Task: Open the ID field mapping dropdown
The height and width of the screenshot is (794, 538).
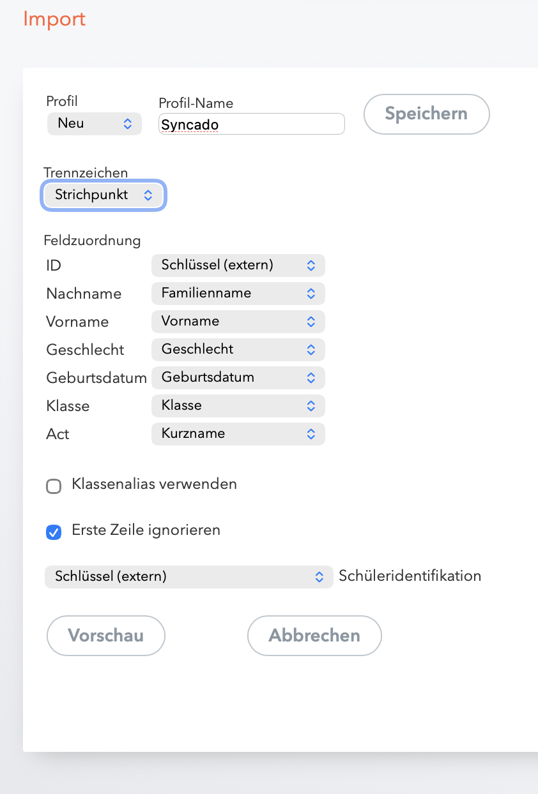Action: pyautogui.click(x=238, y=265)
